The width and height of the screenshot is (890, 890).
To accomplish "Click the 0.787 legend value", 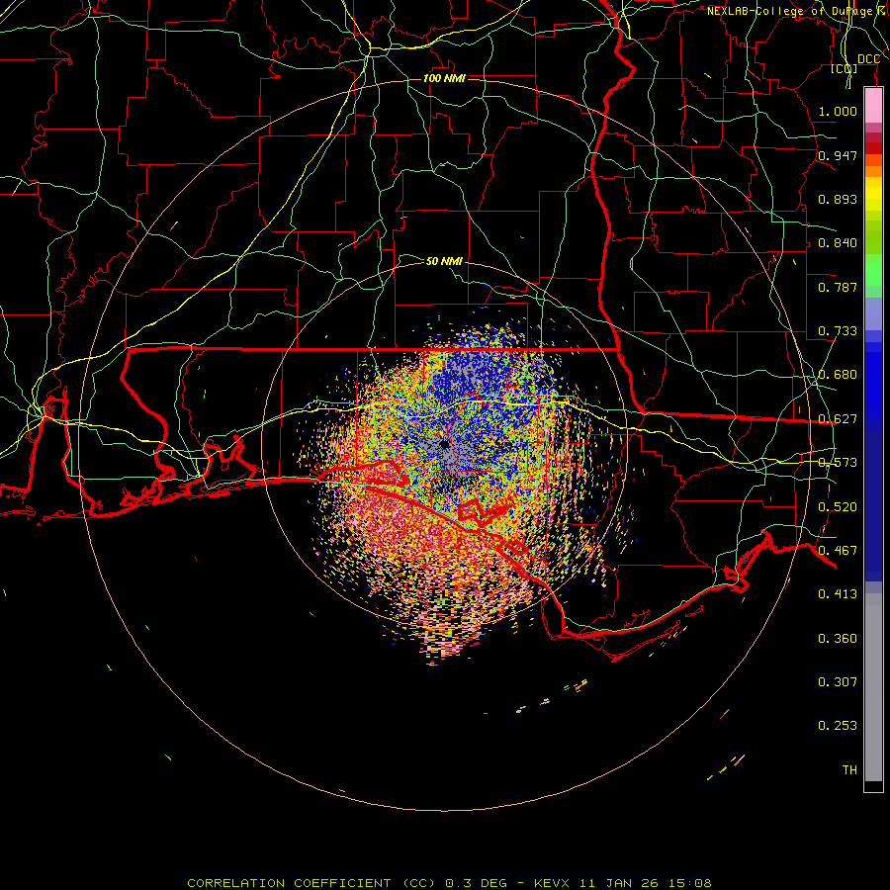I will [x=838, y=287].
